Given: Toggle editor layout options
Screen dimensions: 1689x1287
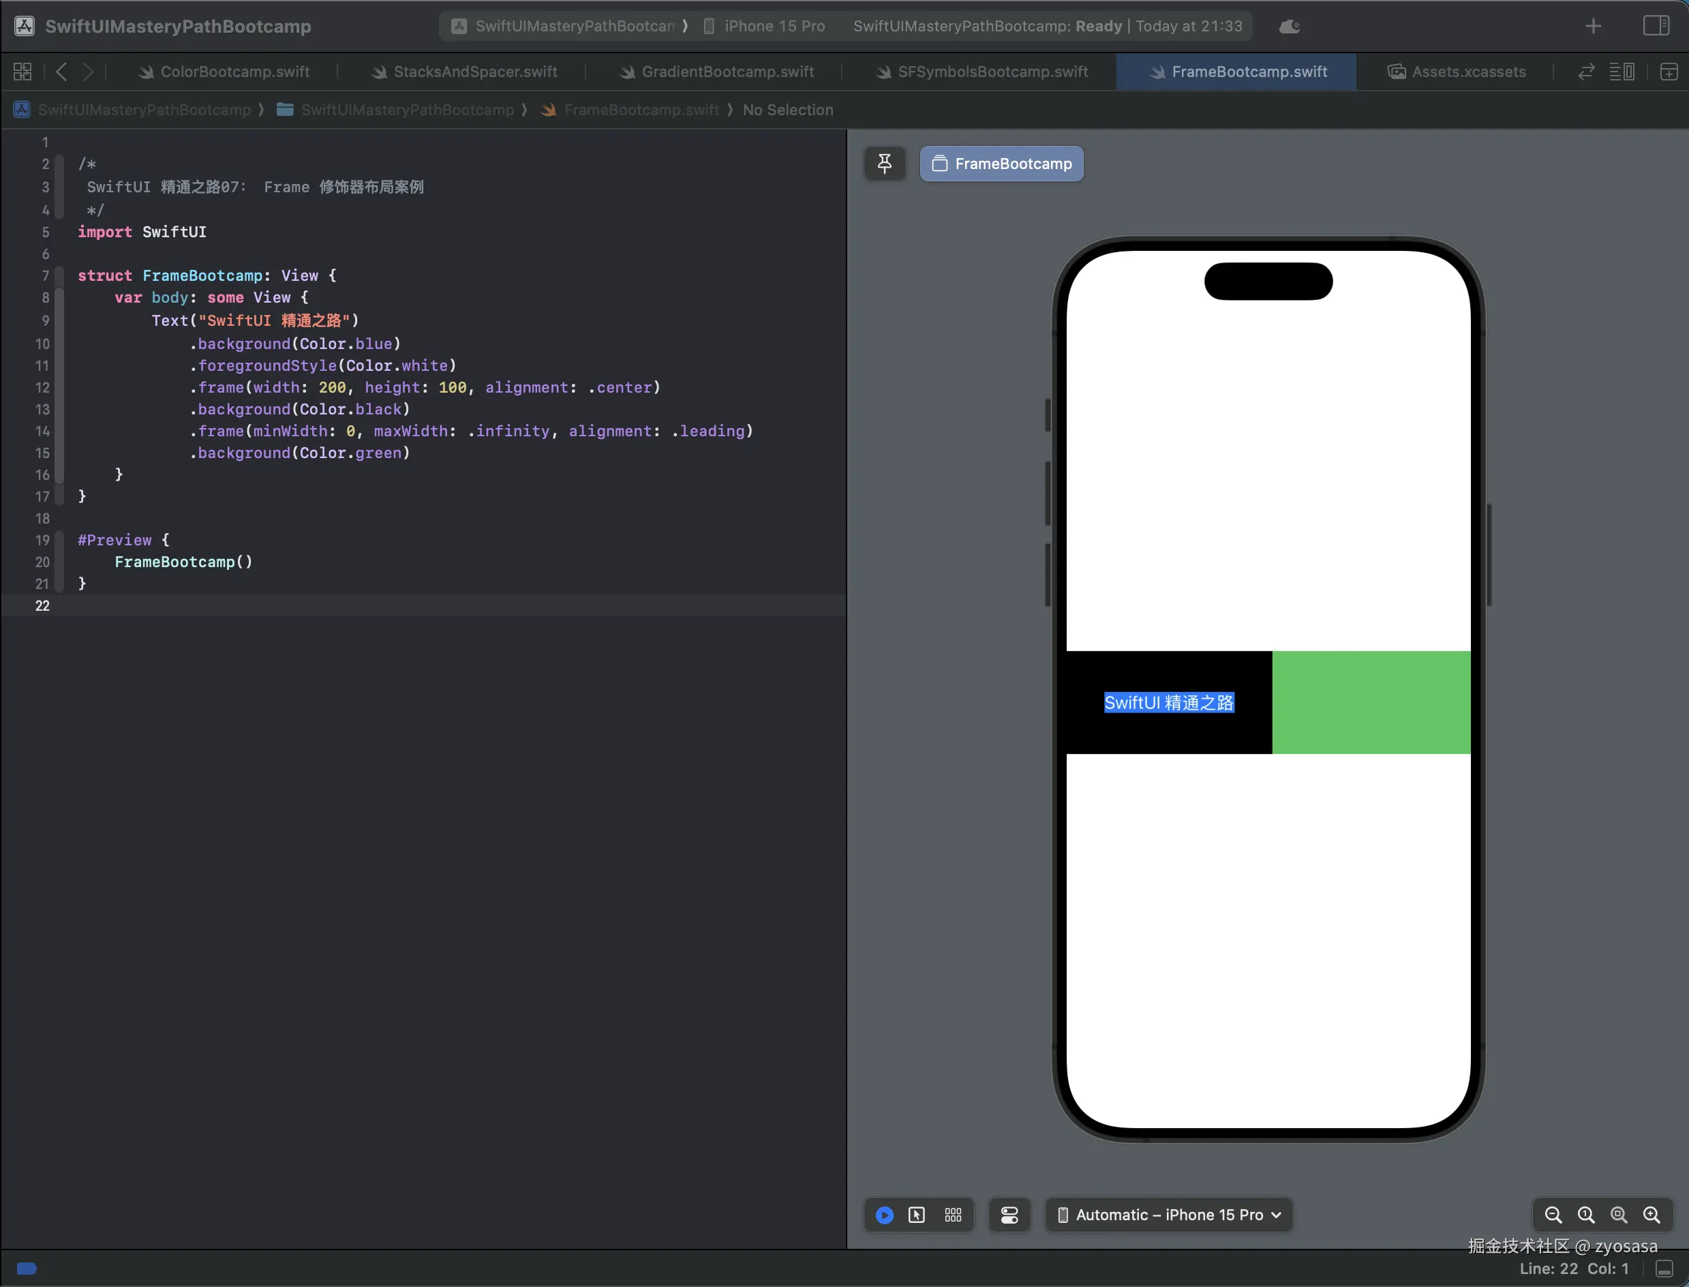Looking at the screenshot, I should [x=1621, y=72].
